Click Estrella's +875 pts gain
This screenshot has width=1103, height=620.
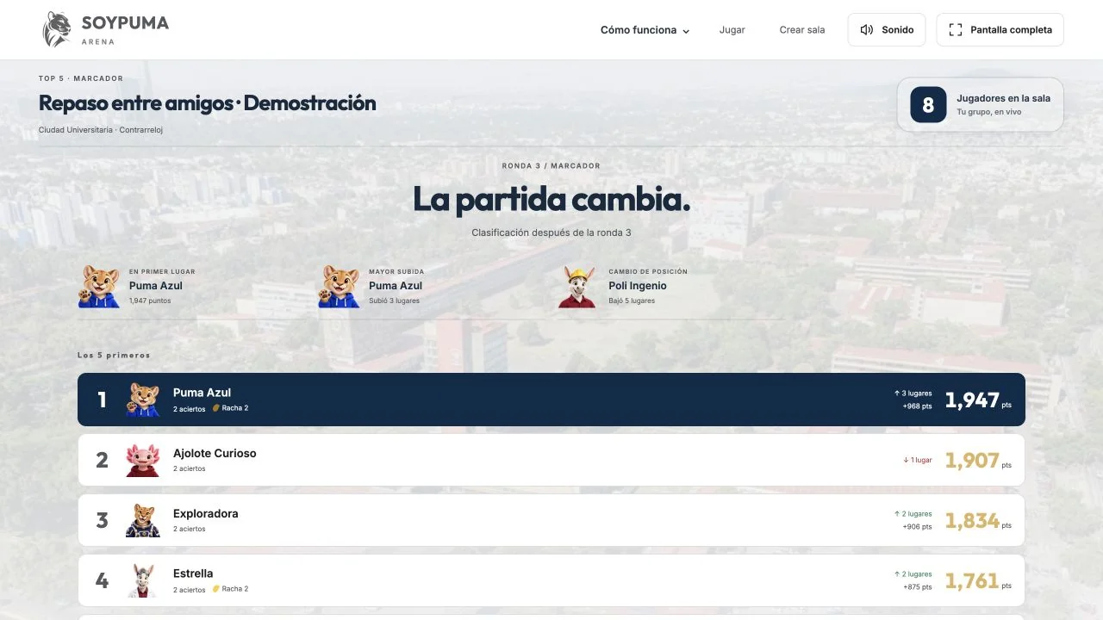pyautogui.click(x=917, y=587)
